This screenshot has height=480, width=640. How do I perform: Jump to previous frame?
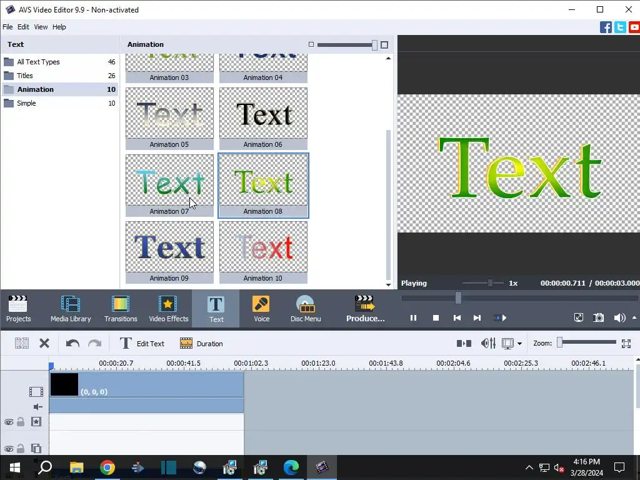coord(457,318)
